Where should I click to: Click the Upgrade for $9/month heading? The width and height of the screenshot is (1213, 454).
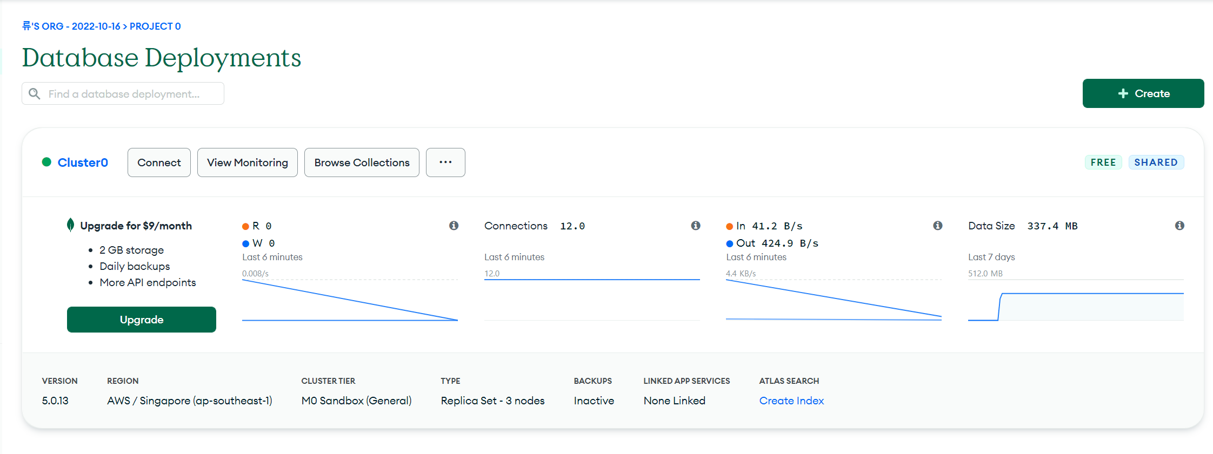(x=136, y=226)
